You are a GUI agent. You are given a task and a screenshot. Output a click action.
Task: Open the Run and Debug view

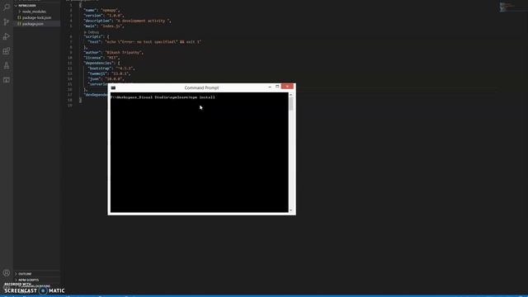click(x=6, y=36)
